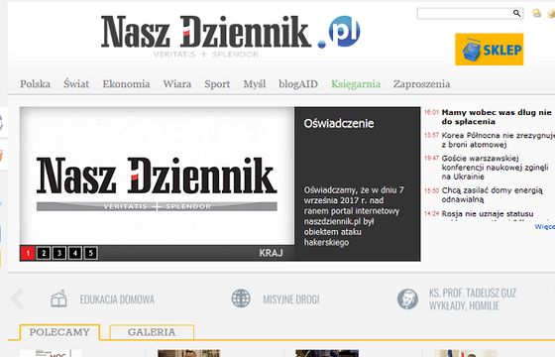Viewport: 555px width, 357px height.
Task: Open 'Rosja nie uznaje statusu' news item
Action: (x=488, y=214)
